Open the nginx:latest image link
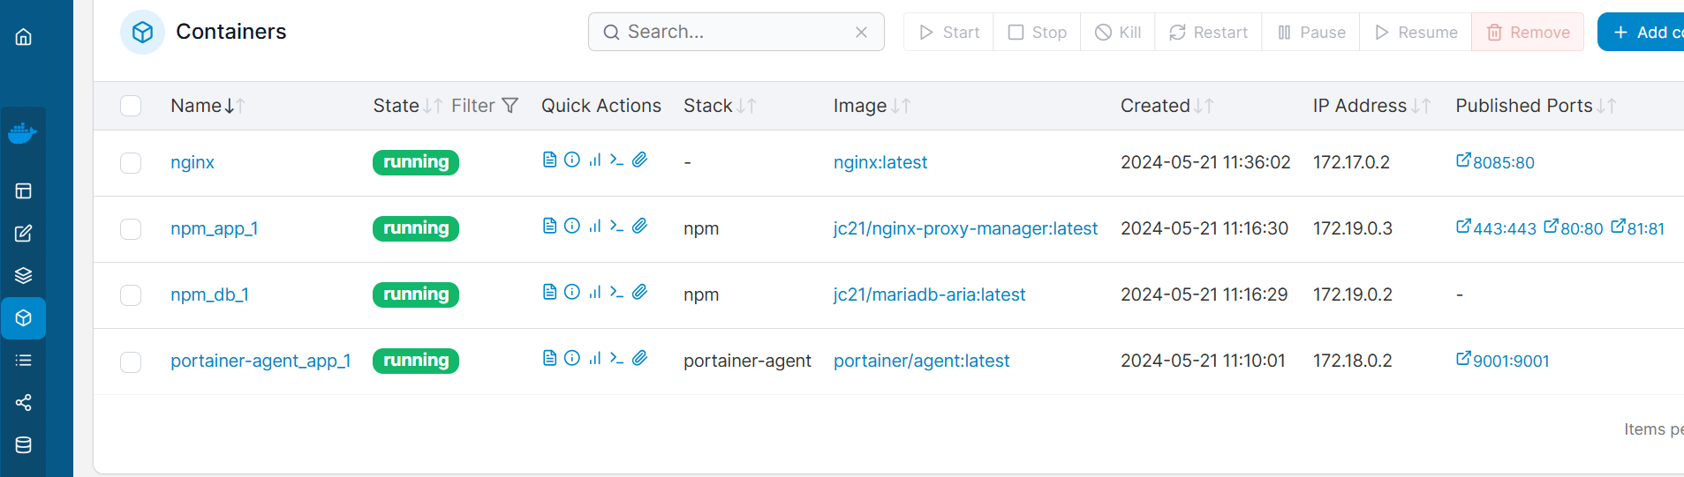The height and width of the screenshot is (477, 1684). pos(880,163)
